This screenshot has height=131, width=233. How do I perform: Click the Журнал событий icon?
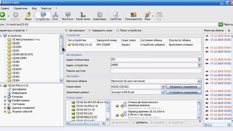point(9,112)
